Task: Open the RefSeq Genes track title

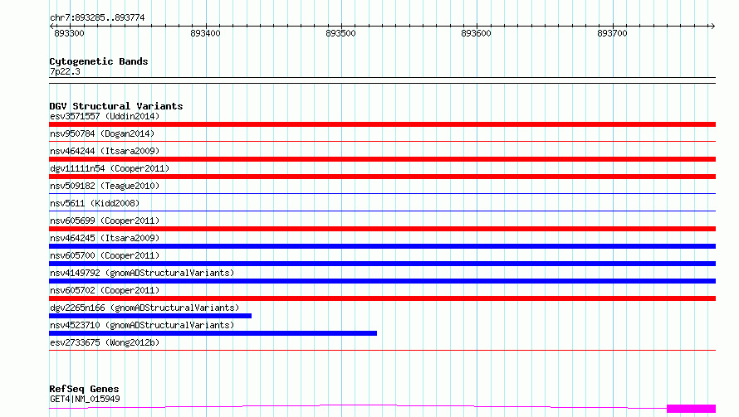Action: pos(85,389)
